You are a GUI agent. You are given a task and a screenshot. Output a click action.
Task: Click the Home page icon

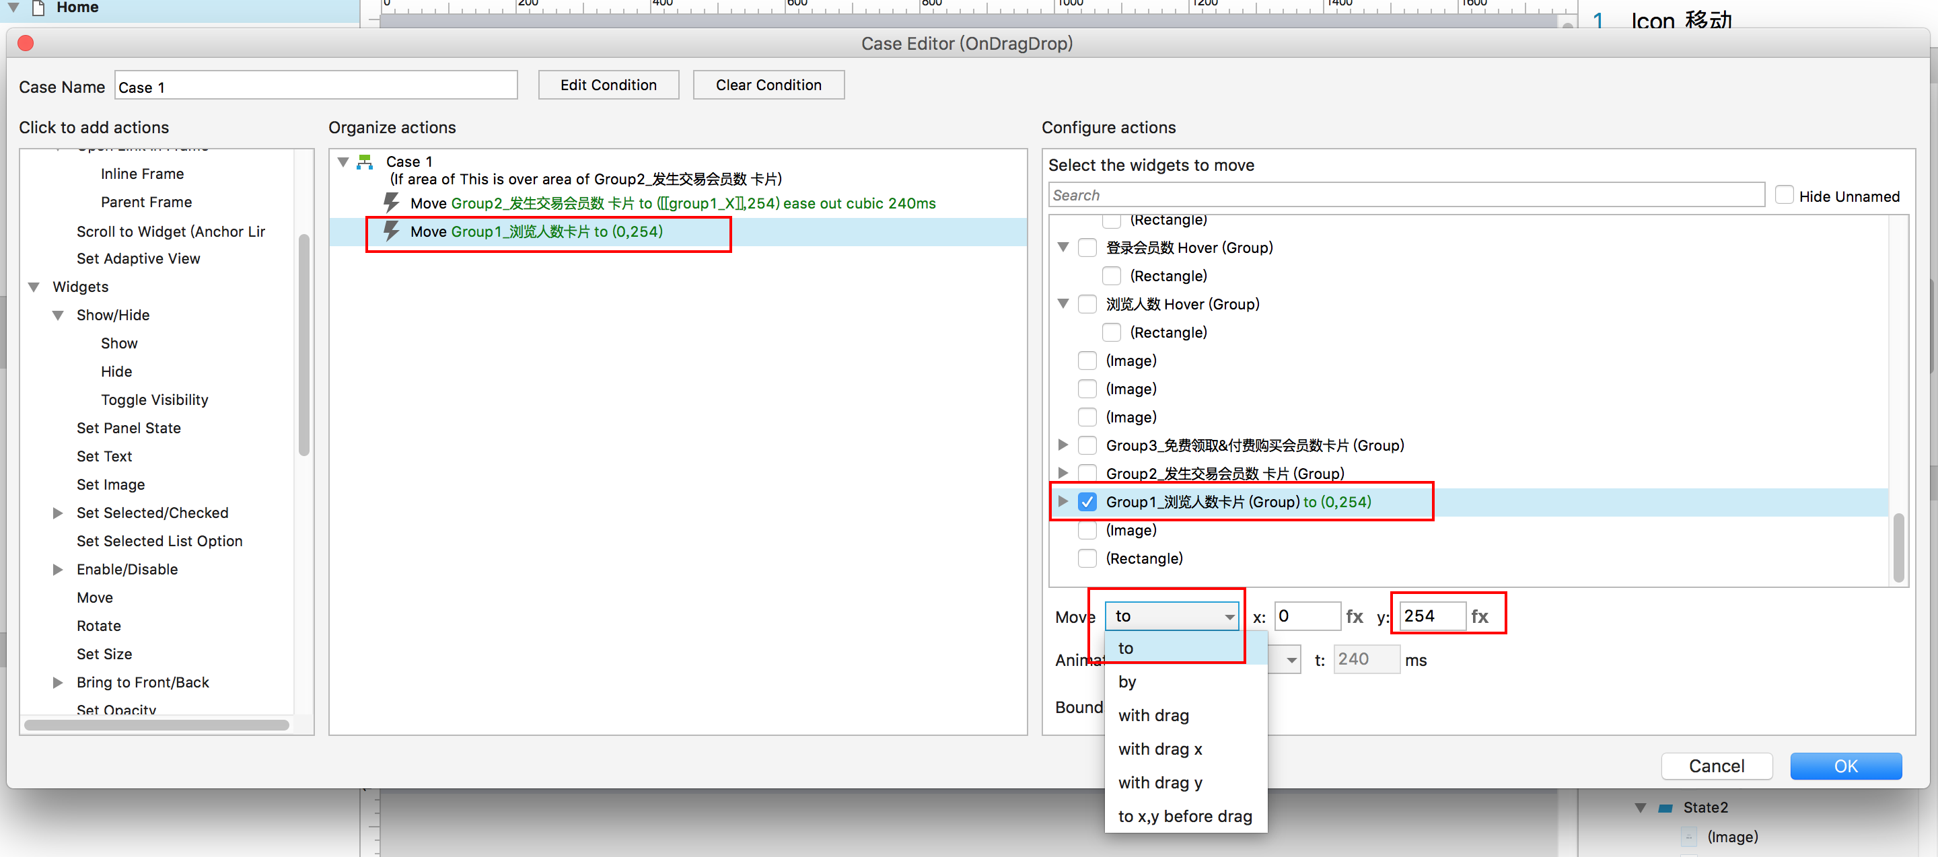pos(38,7)
